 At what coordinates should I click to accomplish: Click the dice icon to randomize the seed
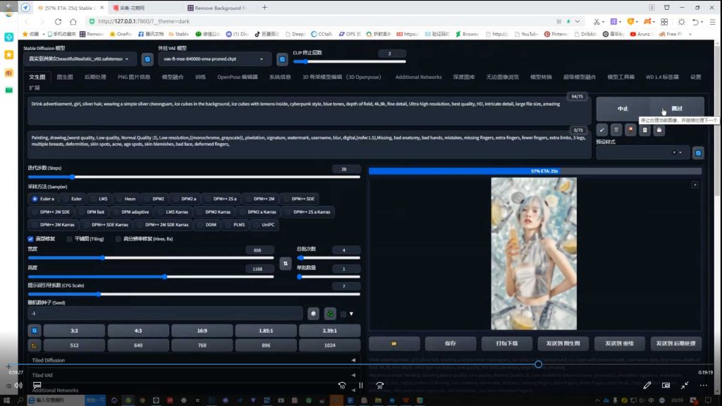tap(314, 314)
